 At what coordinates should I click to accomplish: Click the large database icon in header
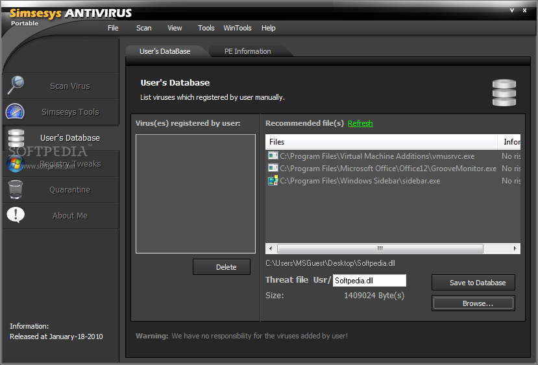[504, 93]
